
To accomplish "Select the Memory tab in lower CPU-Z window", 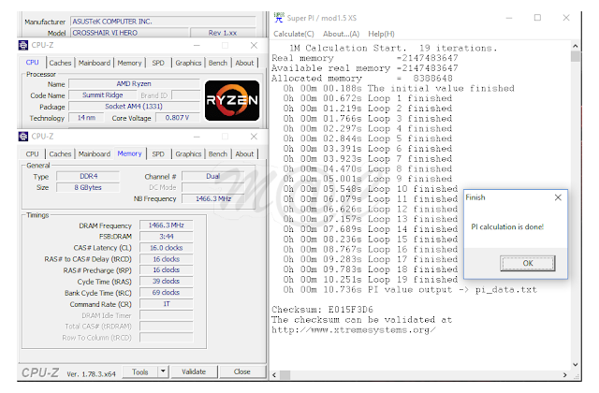I will click(129, 153).
